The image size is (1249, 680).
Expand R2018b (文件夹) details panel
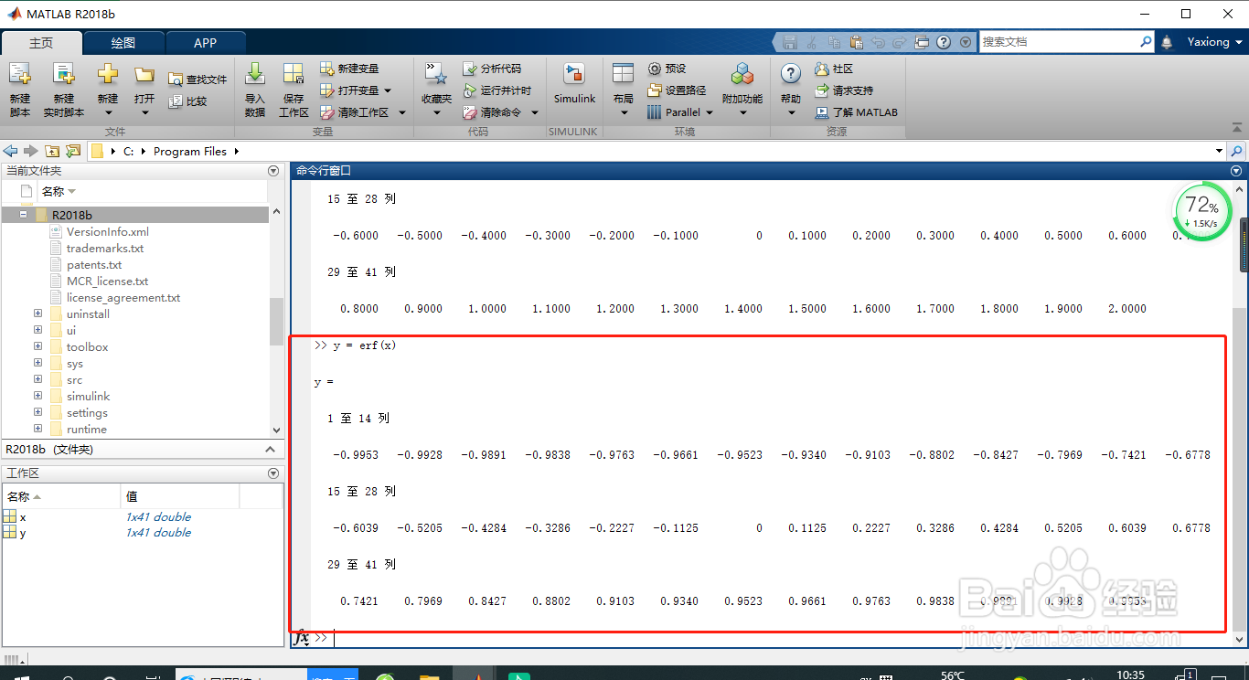[270, 449]
